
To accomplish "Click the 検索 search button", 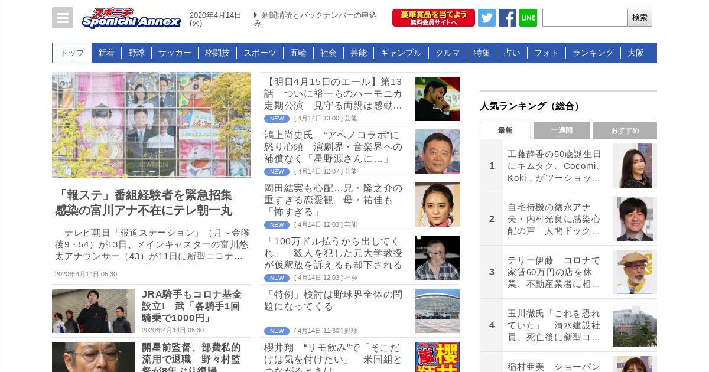I will coord(640,18).
